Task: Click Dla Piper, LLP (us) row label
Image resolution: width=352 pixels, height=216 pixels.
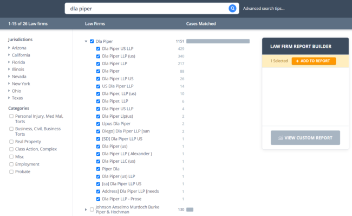Action: (x=119, y=93)
